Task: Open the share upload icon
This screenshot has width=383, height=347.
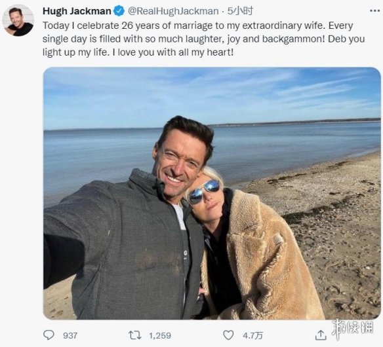Action: (x=321, y=335)
